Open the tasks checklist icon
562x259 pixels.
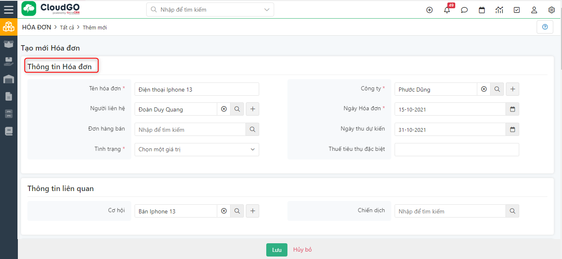[x=517, y=10]
